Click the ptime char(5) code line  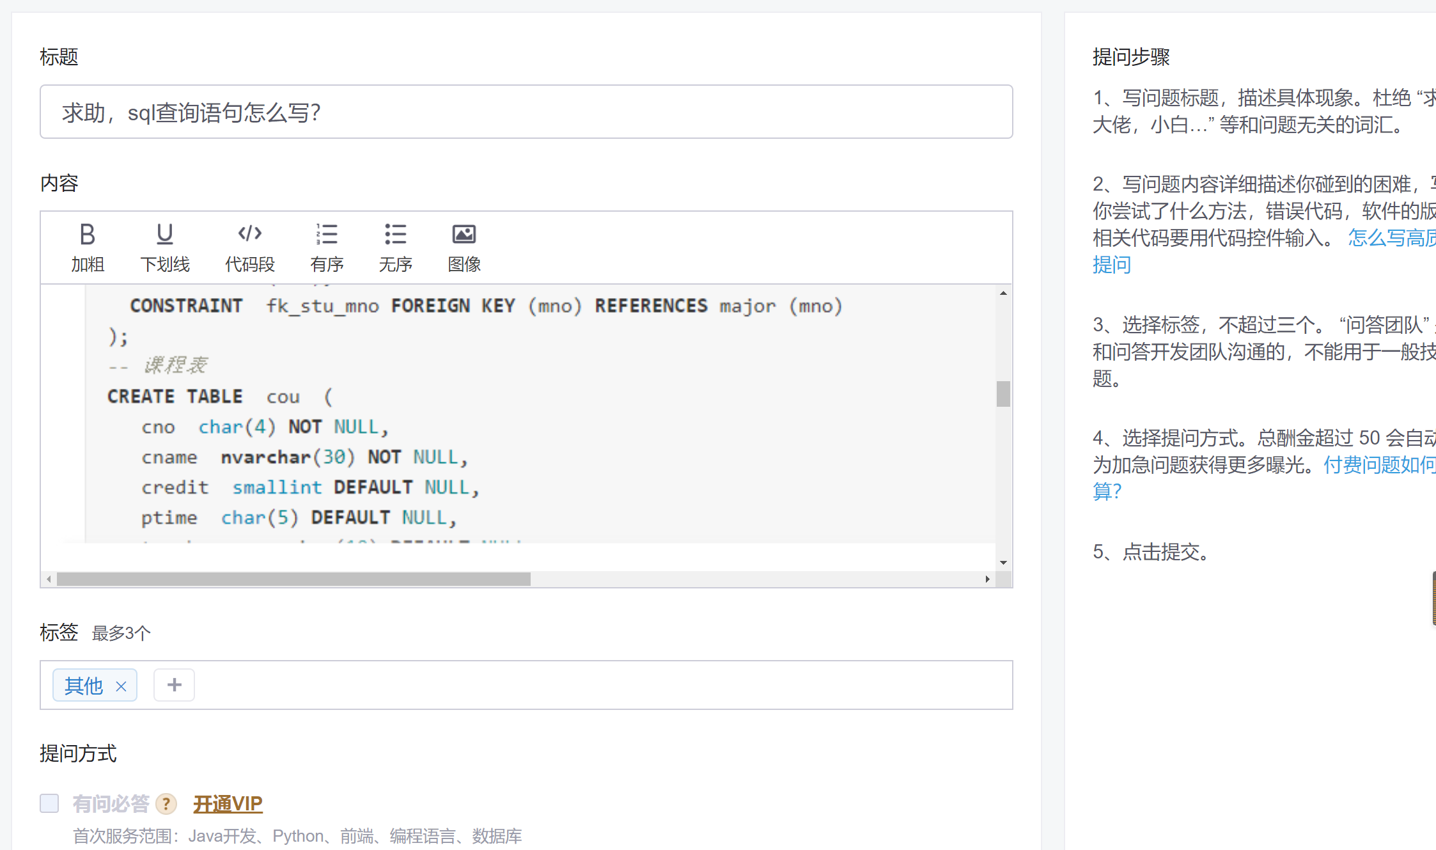tap(299, 517)
